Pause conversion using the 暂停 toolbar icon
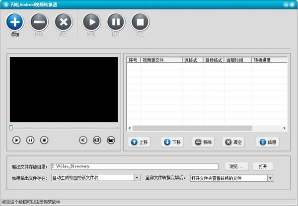 point(116,22)
